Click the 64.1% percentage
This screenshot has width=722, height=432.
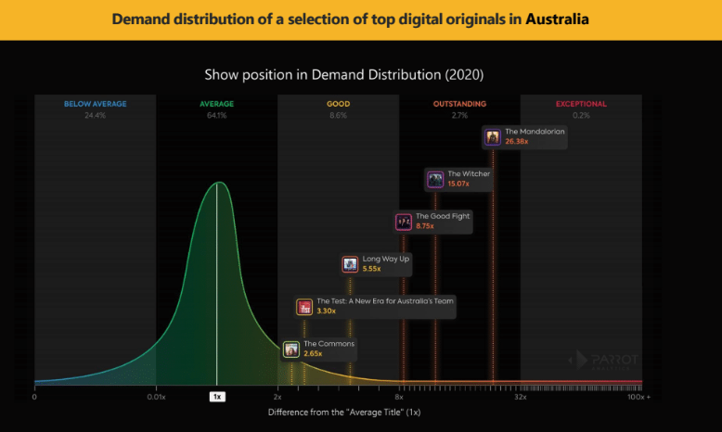click(217, 116)
